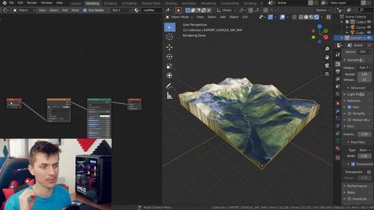Open the Scene properties tab icon

click(338, 86)
